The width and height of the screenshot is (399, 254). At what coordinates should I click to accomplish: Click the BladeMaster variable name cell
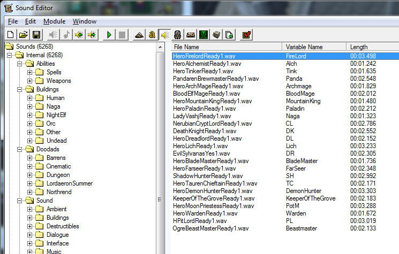[x=302, y=161]
